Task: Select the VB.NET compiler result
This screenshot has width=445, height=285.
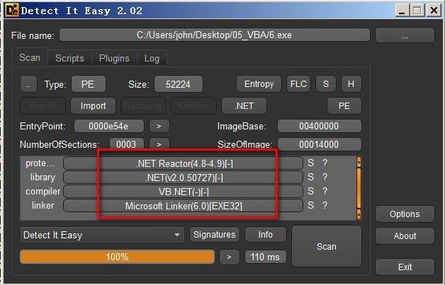Action: coord(183,192)
